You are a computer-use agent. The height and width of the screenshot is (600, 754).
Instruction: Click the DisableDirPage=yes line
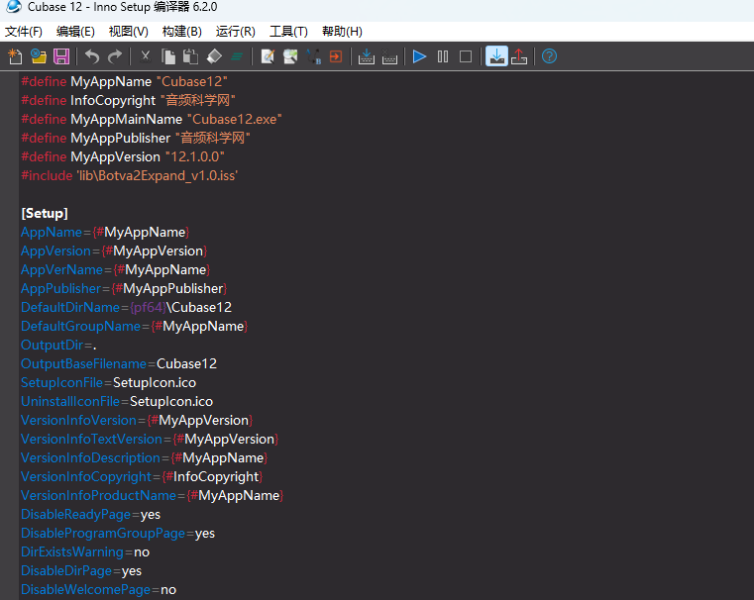[81, 570]
